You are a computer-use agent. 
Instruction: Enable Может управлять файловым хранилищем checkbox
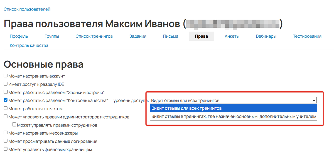pyautogui.click(x=6, y=150)
